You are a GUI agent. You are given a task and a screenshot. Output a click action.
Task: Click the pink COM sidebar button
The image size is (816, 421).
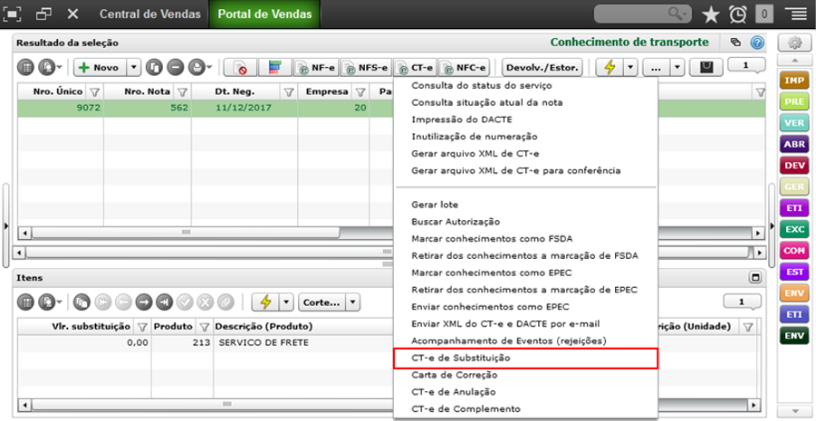pyautogui.click(x=794, y=250)
